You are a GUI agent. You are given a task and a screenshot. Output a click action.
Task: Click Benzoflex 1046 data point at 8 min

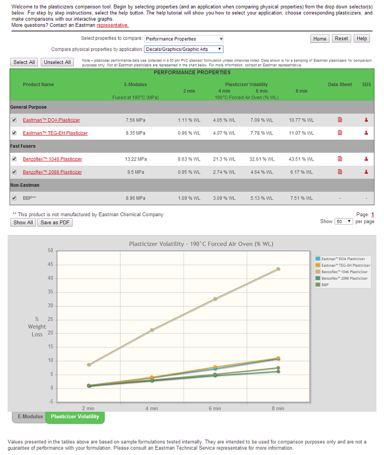278,269
